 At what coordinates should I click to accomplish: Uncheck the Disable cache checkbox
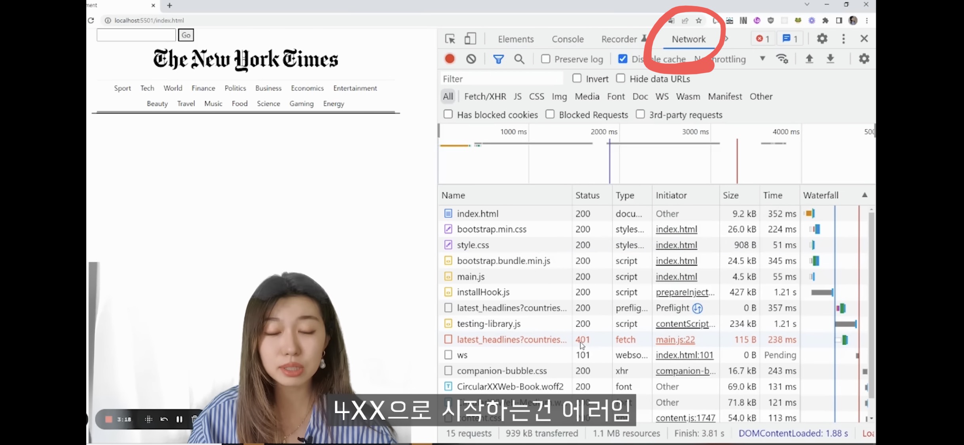(622, 59)
